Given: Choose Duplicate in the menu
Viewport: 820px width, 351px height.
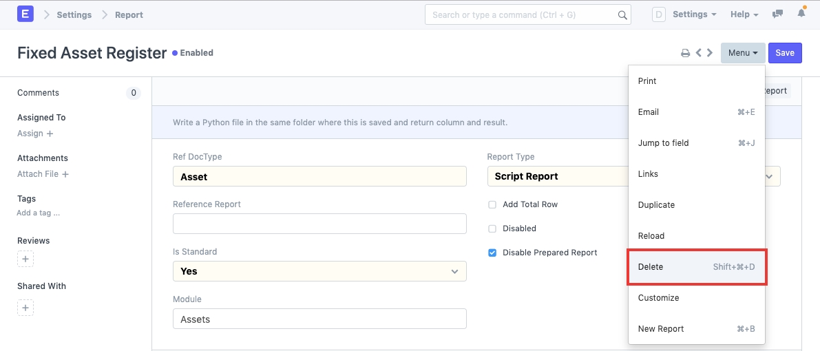Looking at the screenshot, I should 656,205.
